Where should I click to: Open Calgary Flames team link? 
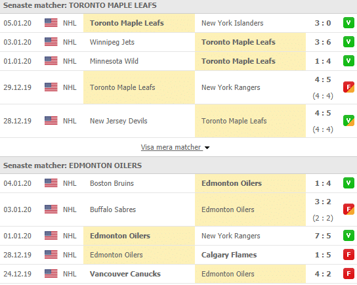[229, 255]
